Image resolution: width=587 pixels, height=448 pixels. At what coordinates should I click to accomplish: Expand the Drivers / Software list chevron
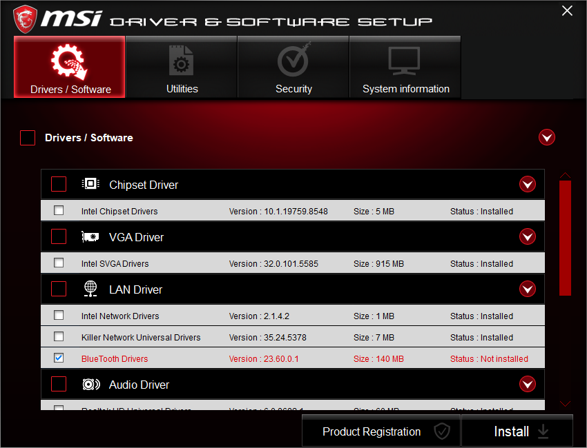[547, 137]
